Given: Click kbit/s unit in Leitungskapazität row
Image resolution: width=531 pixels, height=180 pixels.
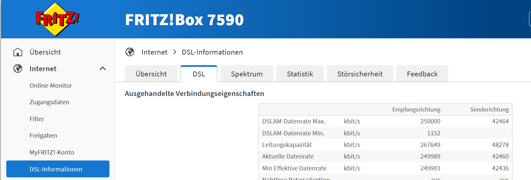Looking at the screenshot, I should coord(352,145).
